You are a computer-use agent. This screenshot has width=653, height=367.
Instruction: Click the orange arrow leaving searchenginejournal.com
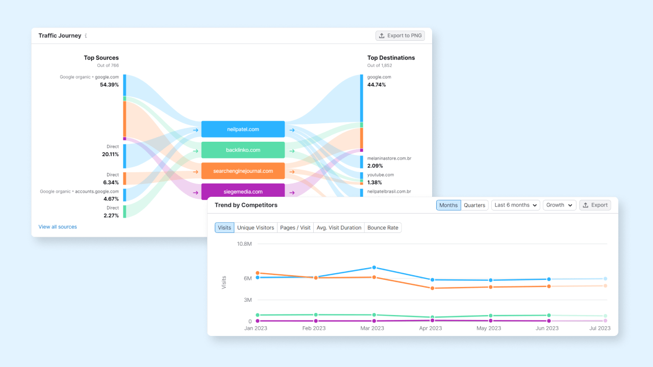pos(292,172)
